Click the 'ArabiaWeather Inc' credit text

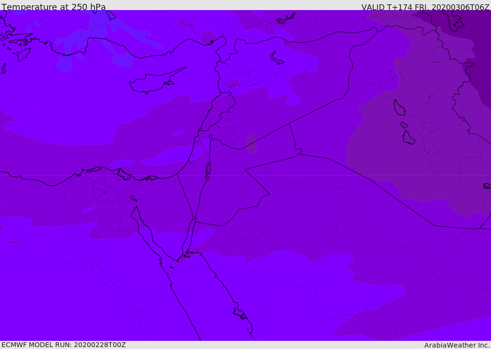pos(456,345)
